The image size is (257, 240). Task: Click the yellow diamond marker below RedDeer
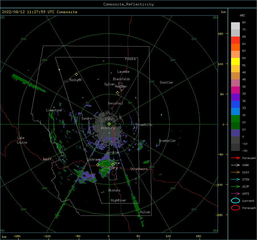point(118,93)
